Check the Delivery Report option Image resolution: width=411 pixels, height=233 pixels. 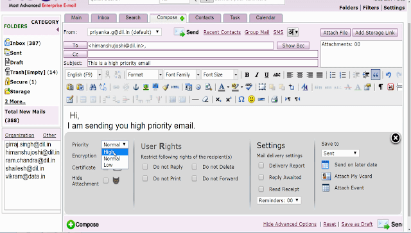pyautogui.click(x=261, y=166)
